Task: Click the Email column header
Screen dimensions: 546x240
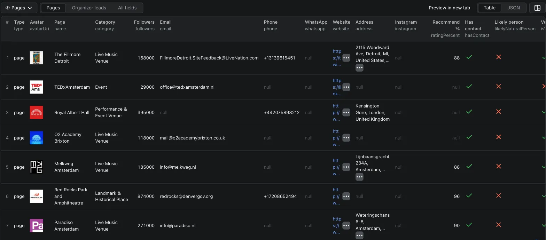Action: click(x=166, y=25)
